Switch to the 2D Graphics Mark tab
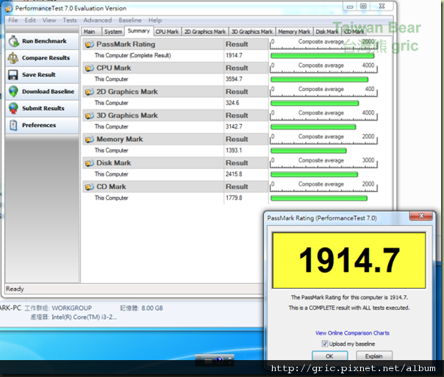The image size is (444, 377). tap(205, 32)
